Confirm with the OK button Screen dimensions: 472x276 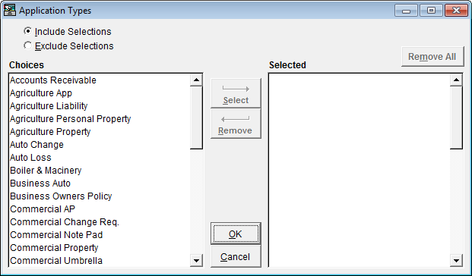pyautogui.click(x=236, y=234)
